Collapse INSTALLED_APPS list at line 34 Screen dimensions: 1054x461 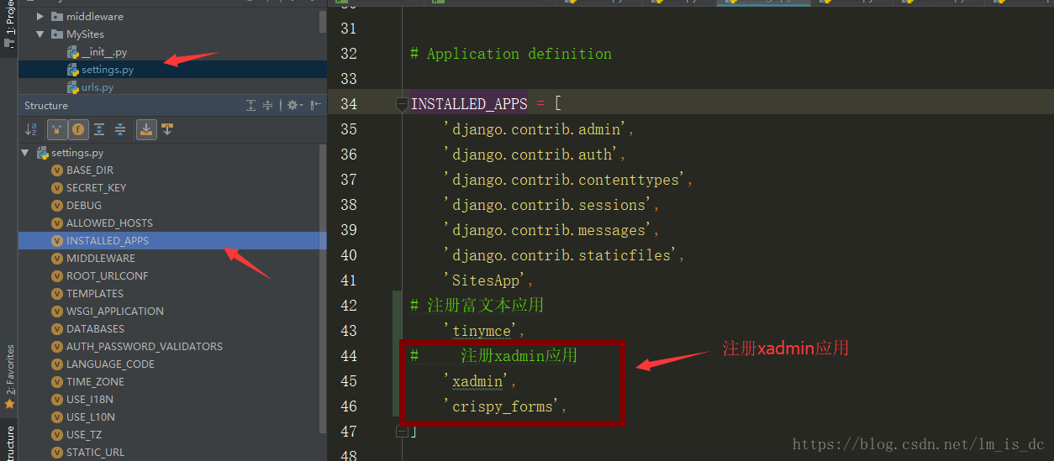click(403, 104)
